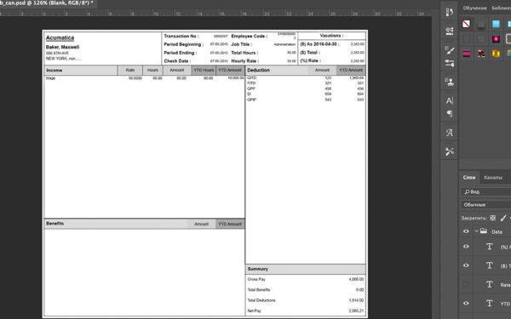Screen dimensions: 511x319
Task: Click the Period Beginning label
Action: click(x=183, y=44)
